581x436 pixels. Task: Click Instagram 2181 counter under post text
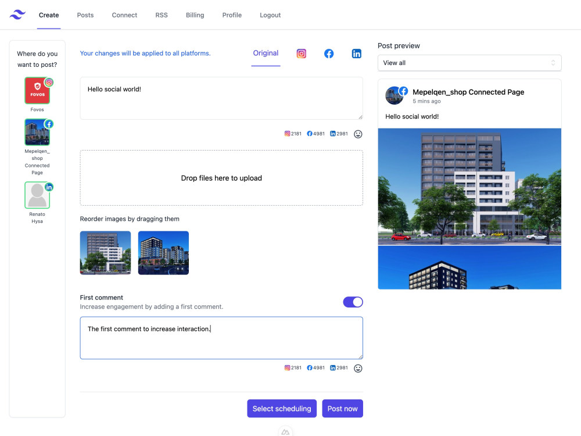click(x=293, y=134)
